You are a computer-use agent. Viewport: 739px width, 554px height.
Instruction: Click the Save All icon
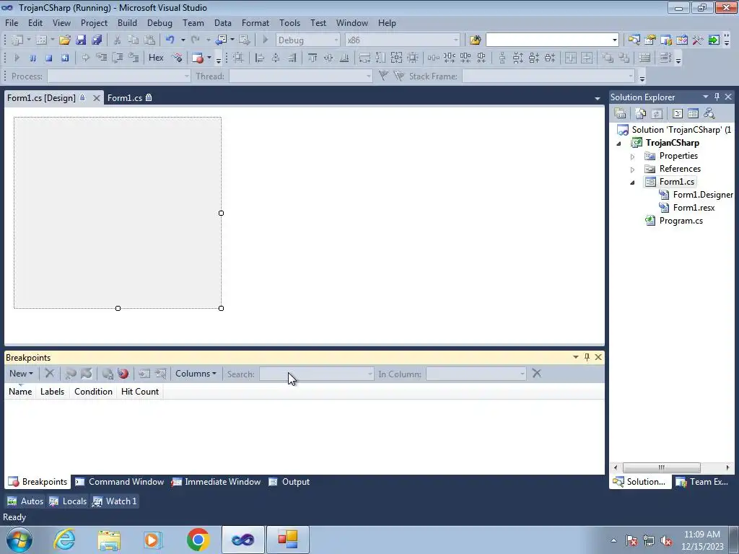[x=97, y=40]
